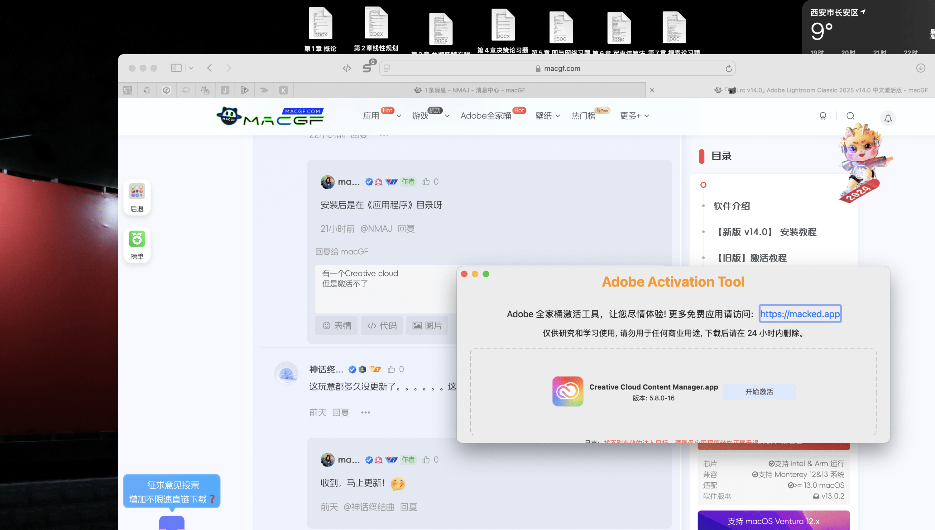The width and height of the screenshot is (935, 530).
Task: Click the 图片 image upload icon
Action: [427, 325]
